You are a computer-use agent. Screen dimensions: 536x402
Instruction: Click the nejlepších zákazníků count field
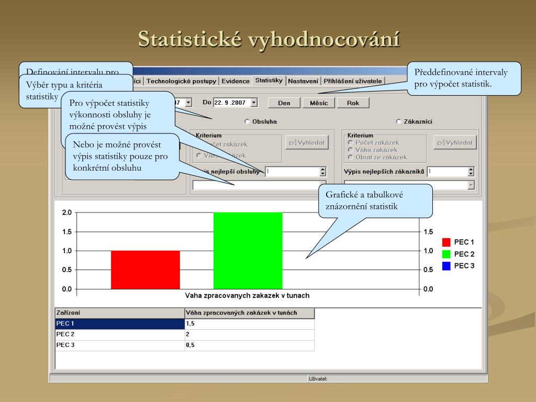click(x=447, y=171)
